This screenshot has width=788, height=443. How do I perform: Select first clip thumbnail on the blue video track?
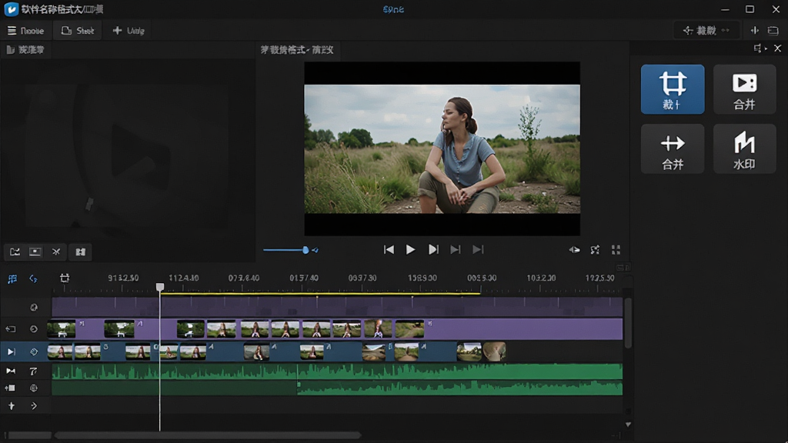click(60, 352)
